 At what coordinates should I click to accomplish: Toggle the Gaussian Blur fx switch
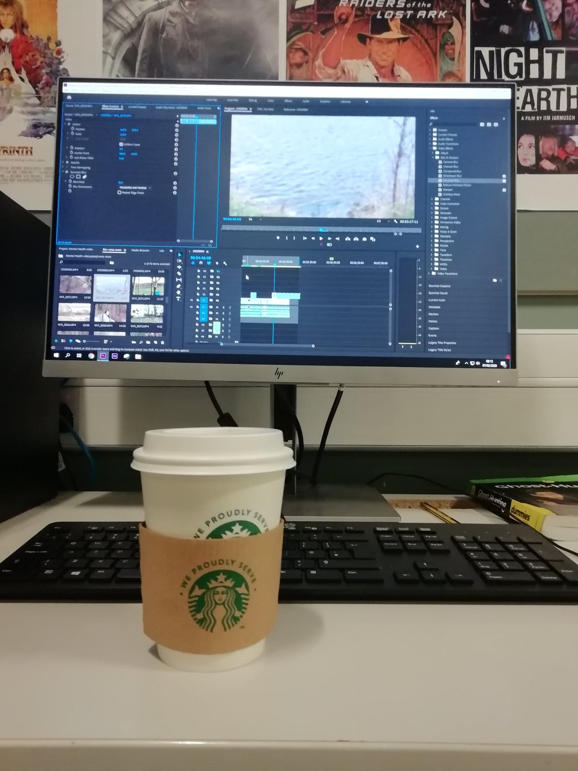tap(67, 172)
